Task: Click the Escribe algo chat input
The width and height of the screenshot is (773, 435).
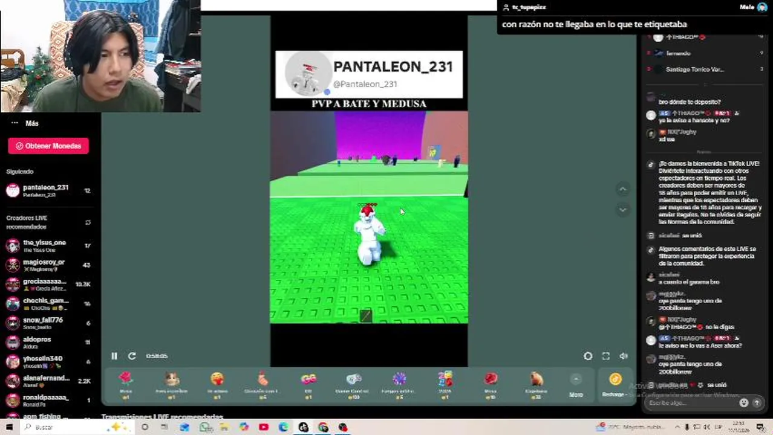Action: click(x=691, y=403)
